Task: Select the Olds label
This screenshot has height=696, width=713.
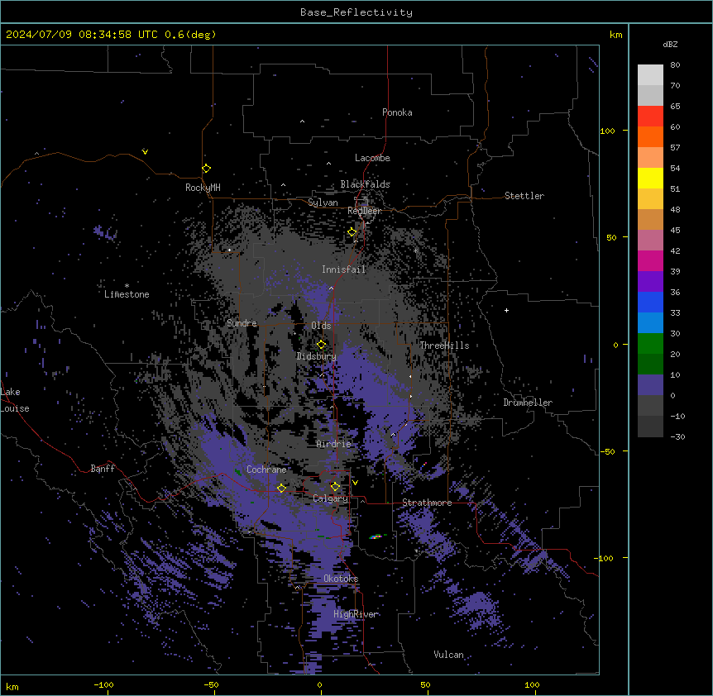Action: (x=321, y=326)
